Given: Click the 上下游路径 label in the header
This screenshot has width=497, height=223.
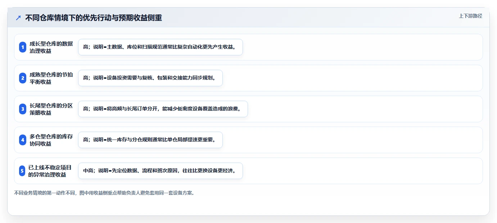Looking at the screenshot, I should [470, 16].
